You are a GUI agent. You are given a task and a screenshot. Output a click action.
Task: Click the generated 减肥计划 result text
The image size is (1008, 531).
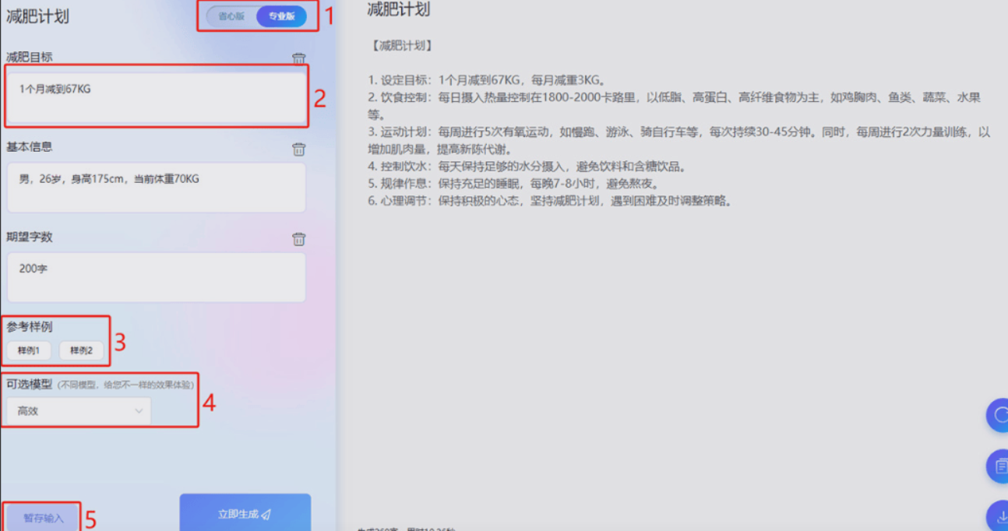[x=670, y=125]
